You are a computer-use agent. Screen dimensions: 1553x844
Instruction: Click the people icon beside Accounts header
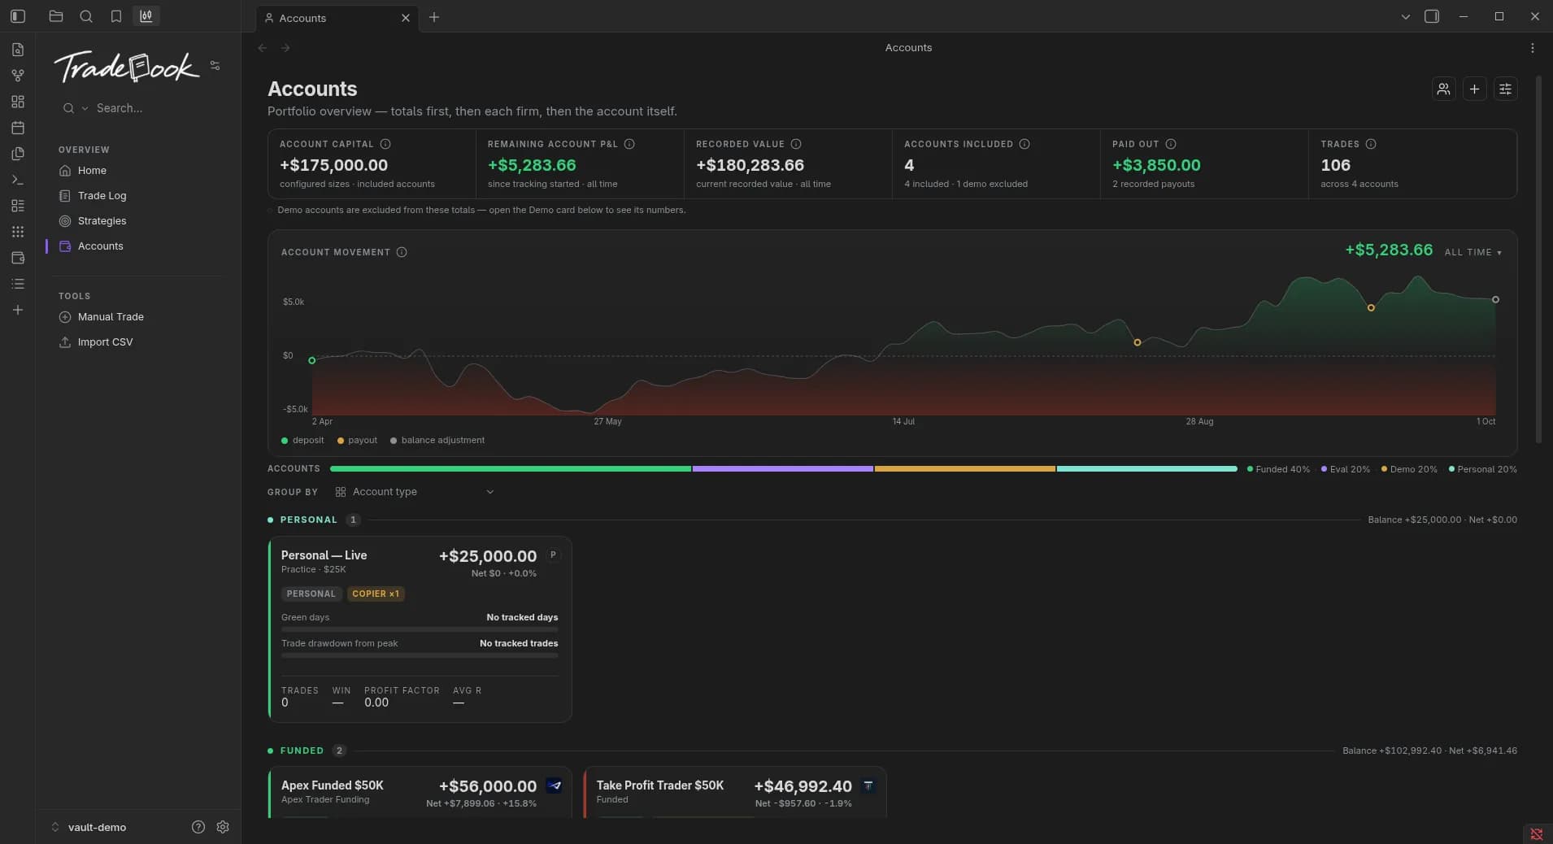coord(1443,89)
